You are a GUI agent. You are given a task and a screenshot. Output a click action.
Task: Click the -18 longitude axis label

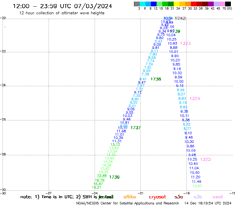(187, 193)
